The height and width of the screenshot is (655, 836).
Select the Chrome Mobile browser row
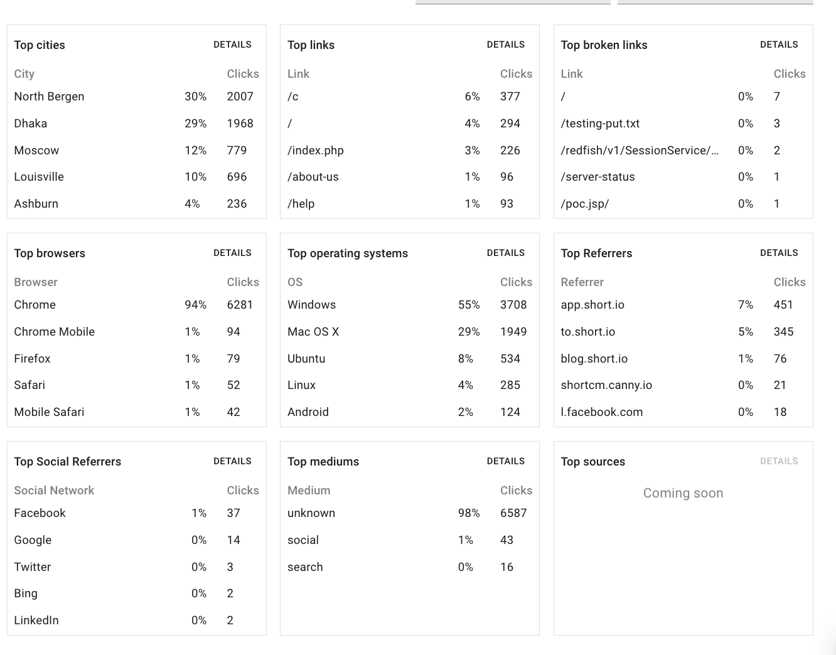(137, 332)
